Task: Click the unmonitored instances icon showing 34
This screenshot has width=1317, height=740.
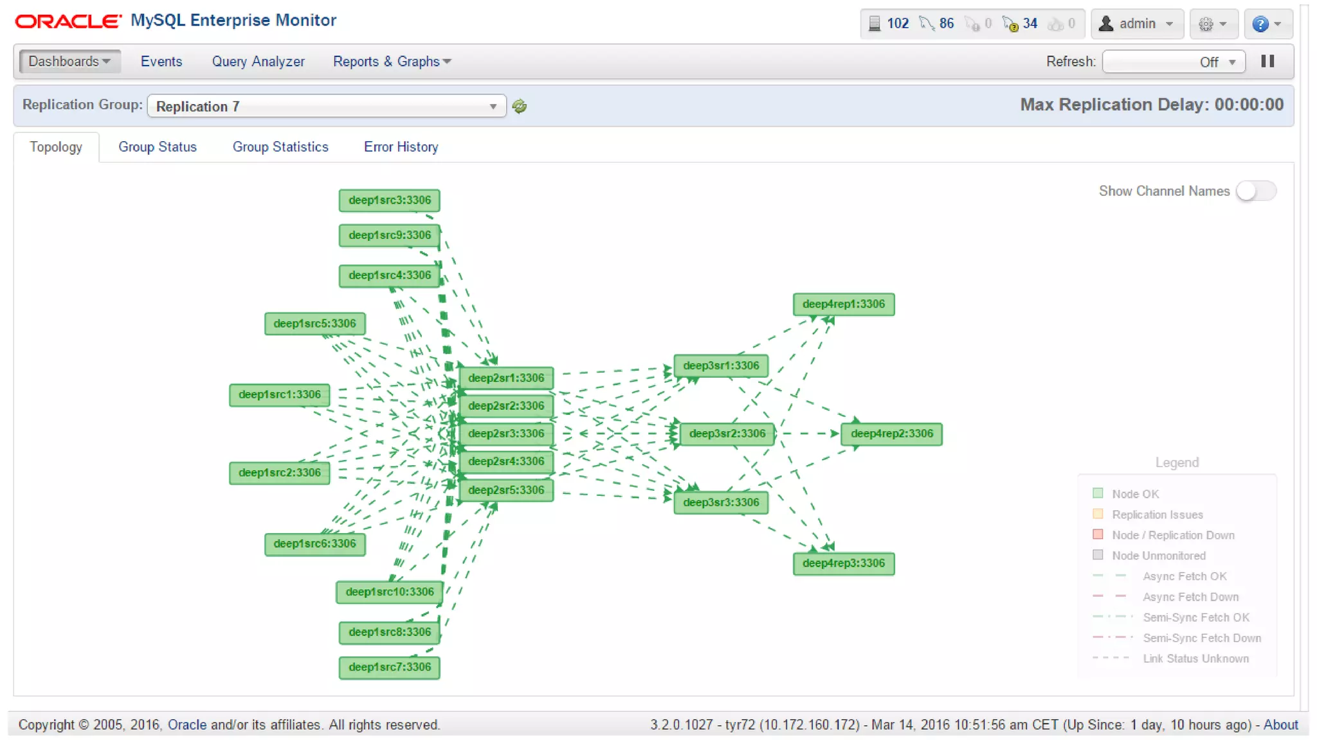Action: point(1010,24)
